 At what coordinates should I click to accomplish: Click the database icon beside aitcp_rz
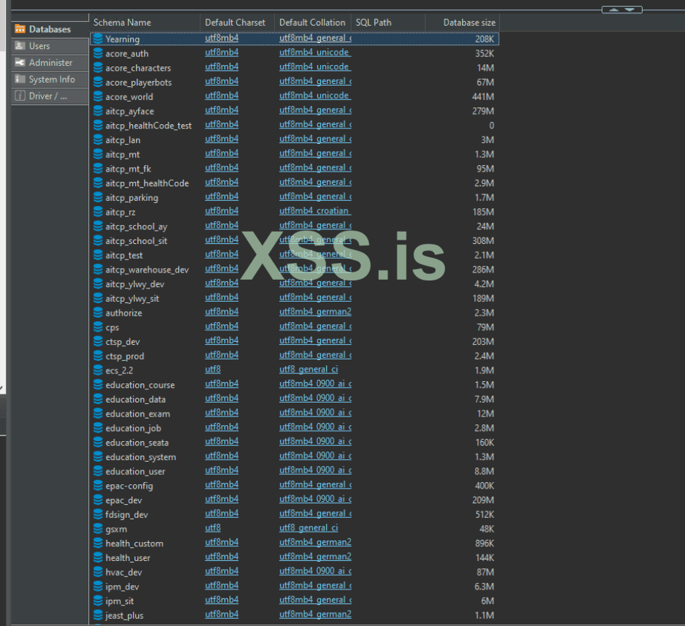pos(98,212)
